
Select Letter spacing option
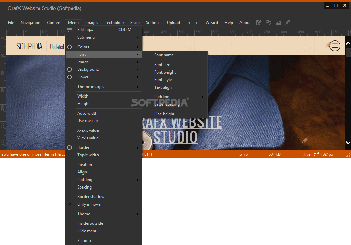(x=175, y=104)
